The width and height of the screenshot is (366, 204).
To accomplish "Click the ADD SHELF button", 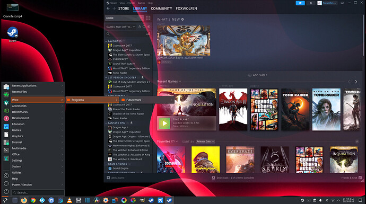I will click(x=258, y=75).
